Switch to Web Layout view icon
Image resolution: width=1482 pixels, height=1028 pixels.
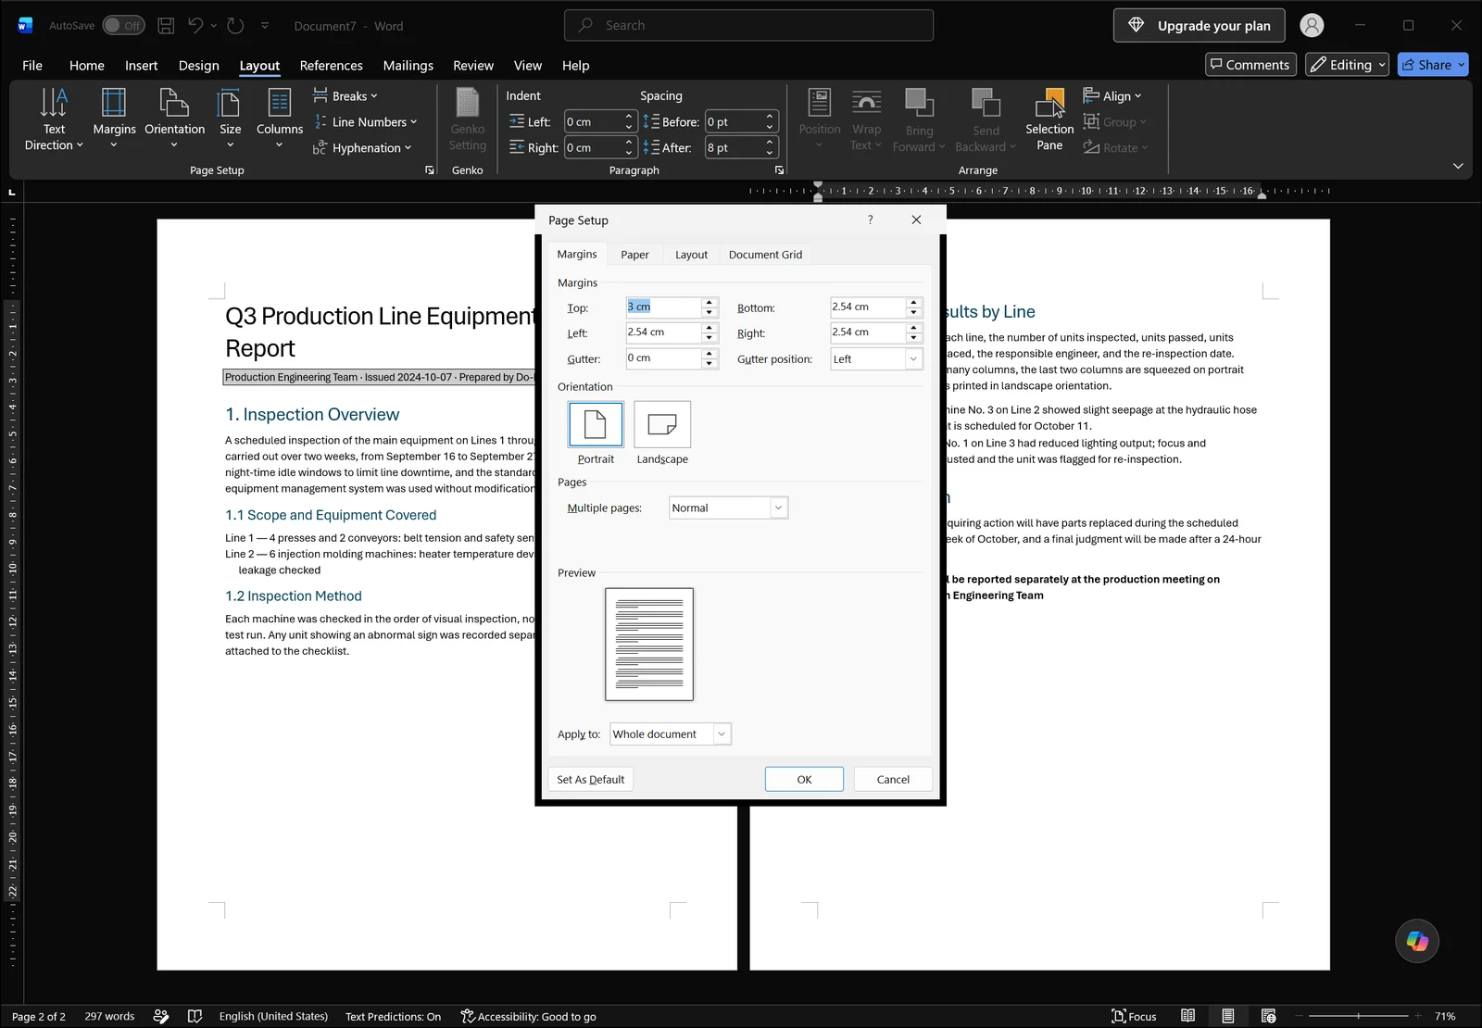tap(1268, 1016)
